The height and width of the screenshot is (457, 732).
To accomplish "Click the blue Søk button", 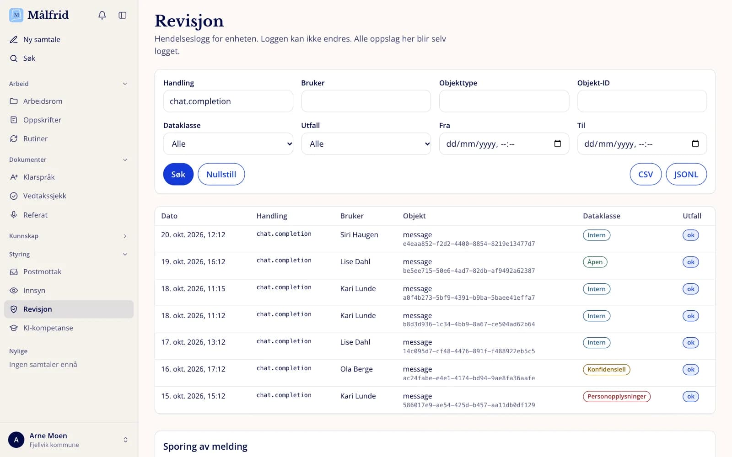I will coord(178,174).
